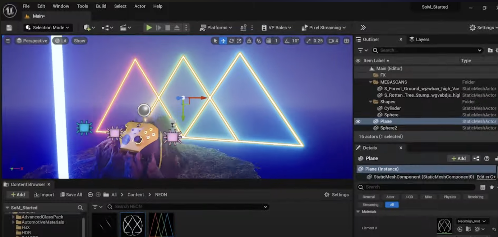This screenshot has width=498, height=237.
Task: Click the create new folder icon in Outliner
Action: click(x=490, y=50)
